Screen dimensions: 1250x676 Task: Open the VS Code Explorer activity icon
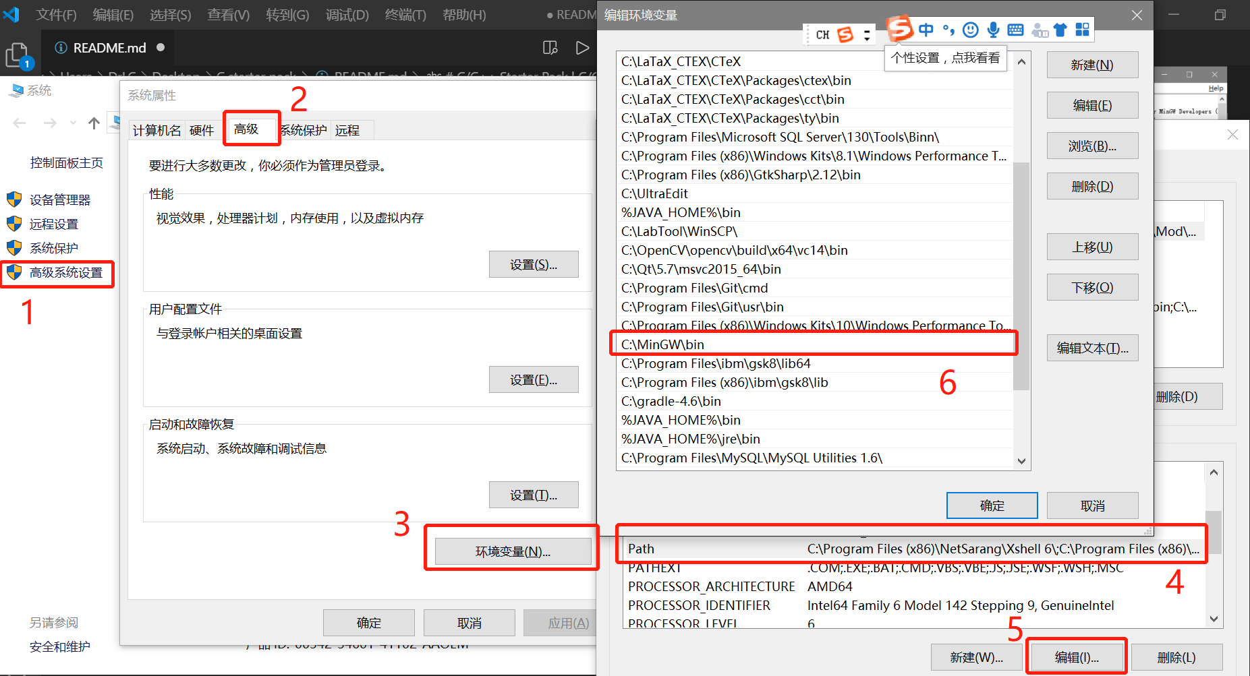[16, 55]
